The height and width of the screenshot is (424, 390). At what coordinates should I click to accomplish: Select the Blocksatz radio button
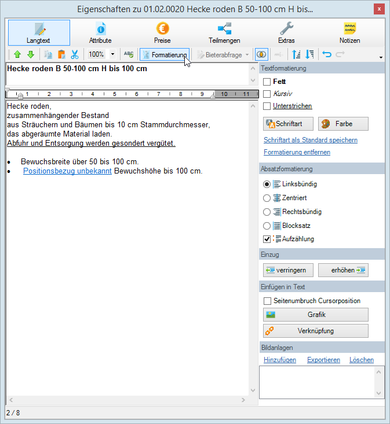point(267,226)
